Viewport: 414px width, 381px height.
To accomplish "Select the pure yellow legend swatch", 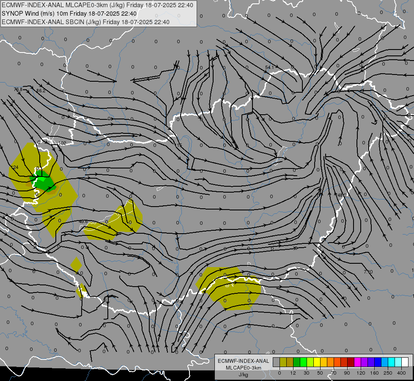I will click(317, 362).
